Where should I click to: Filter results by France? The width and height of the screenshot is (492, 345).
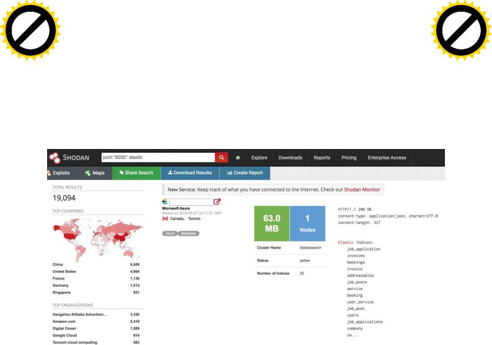pyautogui.click(x=96, y=278)
